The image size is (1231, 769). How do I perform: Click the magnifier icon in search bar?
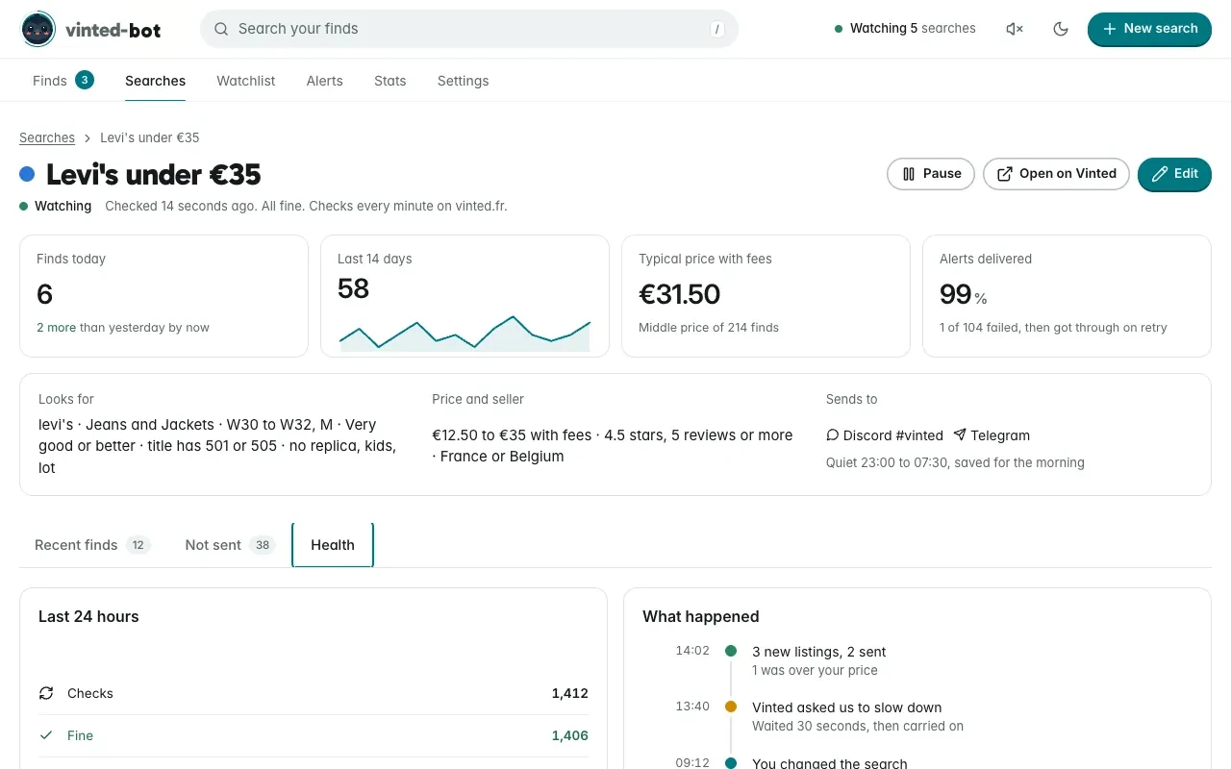click(x=221, y=29)
